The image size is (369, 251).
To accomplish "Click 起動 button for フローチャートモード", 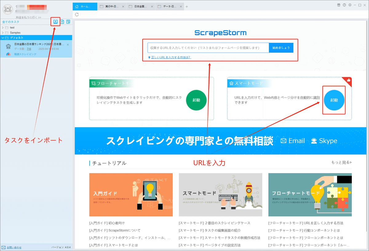I will [196, 100].
